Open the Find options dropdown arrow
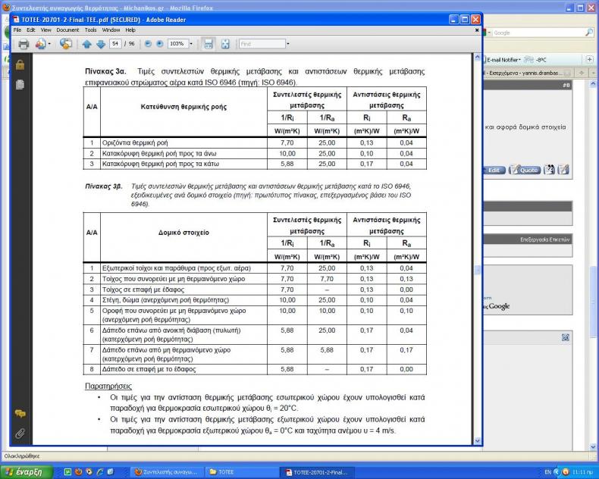599x479 pixels. [x=288, y=44]
